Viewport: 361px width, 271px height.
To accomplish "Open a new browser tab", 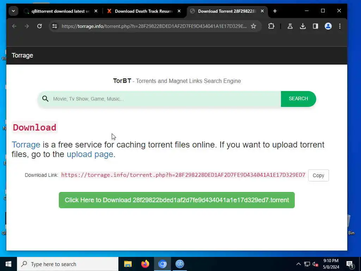I will pos(275,11).
